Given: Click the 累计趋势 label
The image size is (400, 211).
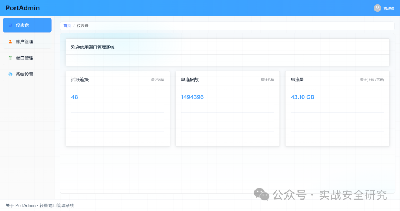Looking at the screenshot, I should (x=267, y=80).
